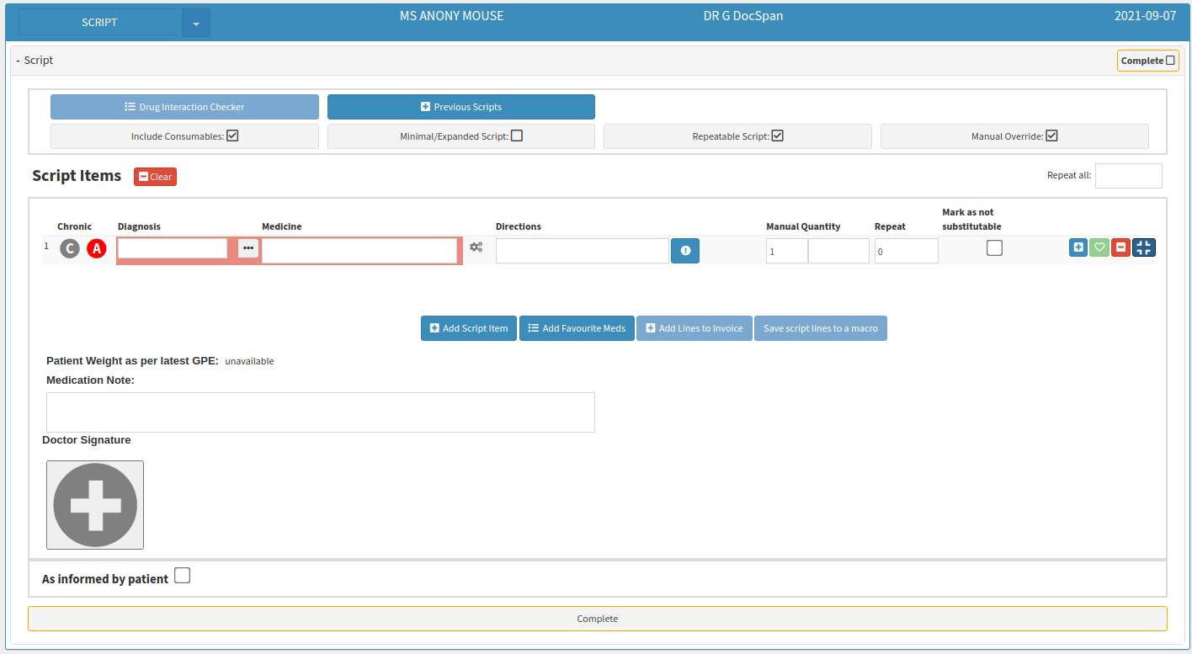The width and height of the screenshot is (1192, 654).
Task: Remove script line with red minus icon
Action: click(1120, 247)
